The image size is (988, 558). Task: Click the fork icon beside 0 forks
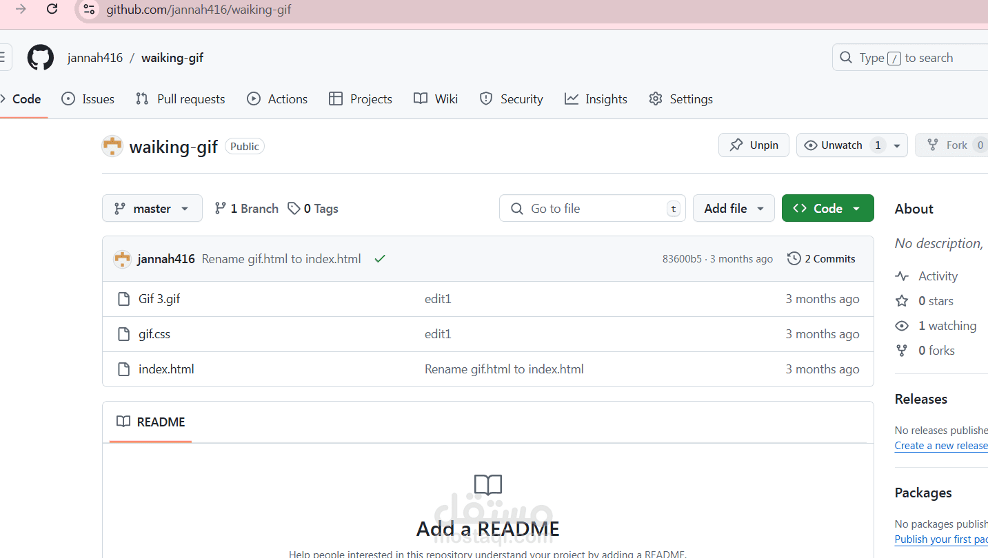click(902, 351)
